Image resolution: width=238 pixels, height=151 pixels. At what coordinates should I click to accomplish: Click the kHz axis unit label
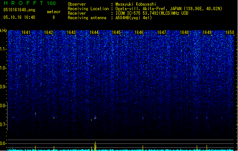pos(3,31)
